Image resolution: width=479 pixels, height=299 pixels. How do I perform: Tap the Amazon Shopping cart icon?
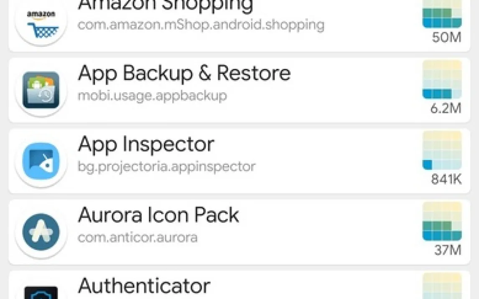pos(41,20)
